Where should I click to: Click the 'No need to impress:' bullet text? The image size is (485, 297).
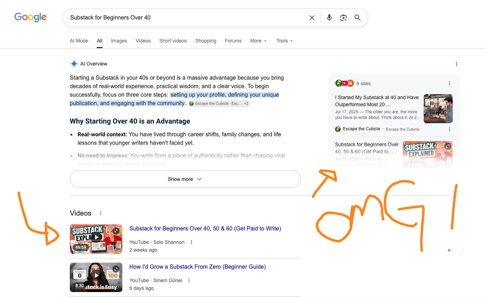pos(103,155)
